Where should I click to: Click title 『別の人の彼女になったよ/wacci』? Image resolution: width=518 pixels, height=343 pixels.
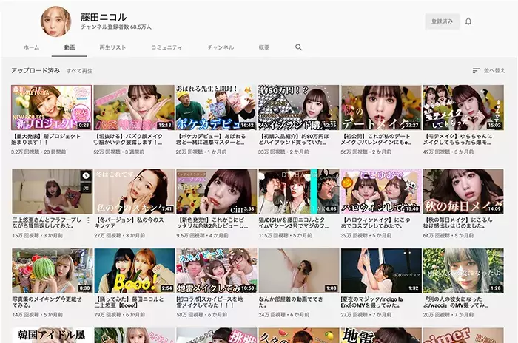pyautogui.click(x=456, y=302)
